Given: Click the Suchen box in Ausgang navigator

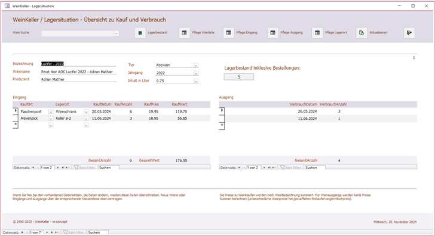Looking at the screenshot, I should point(315,167).
